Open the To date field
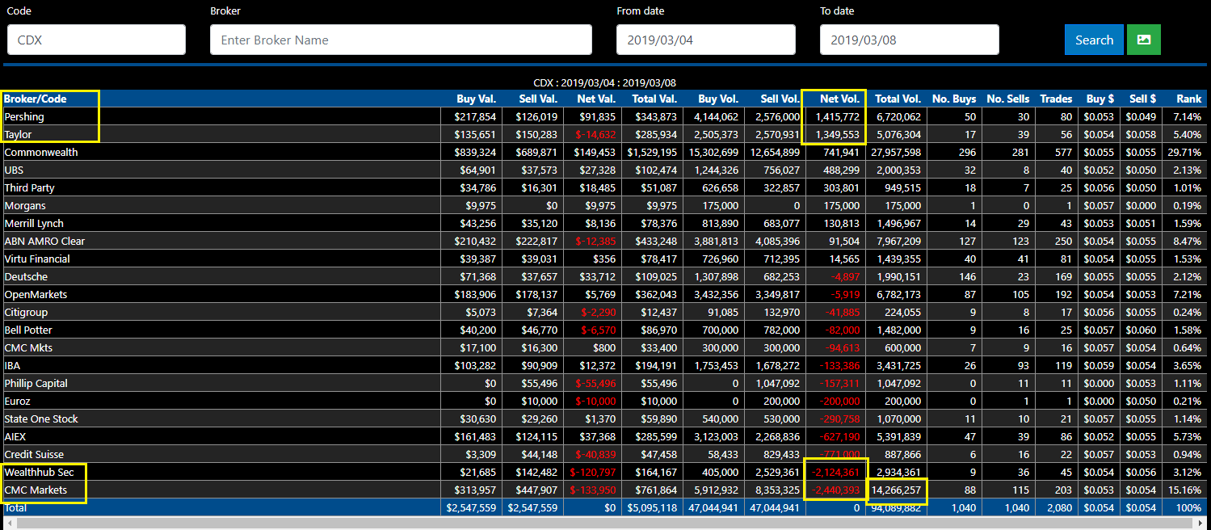This screenshot has width=1211, height=530. (x=909, y=40)
